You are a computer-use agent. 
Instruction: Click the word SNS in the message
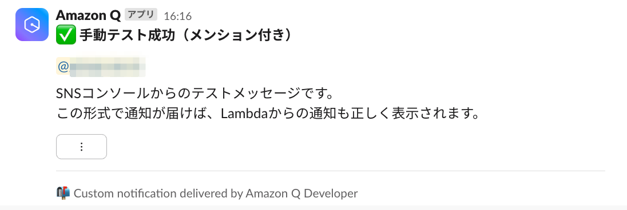[x=69, y=95]
